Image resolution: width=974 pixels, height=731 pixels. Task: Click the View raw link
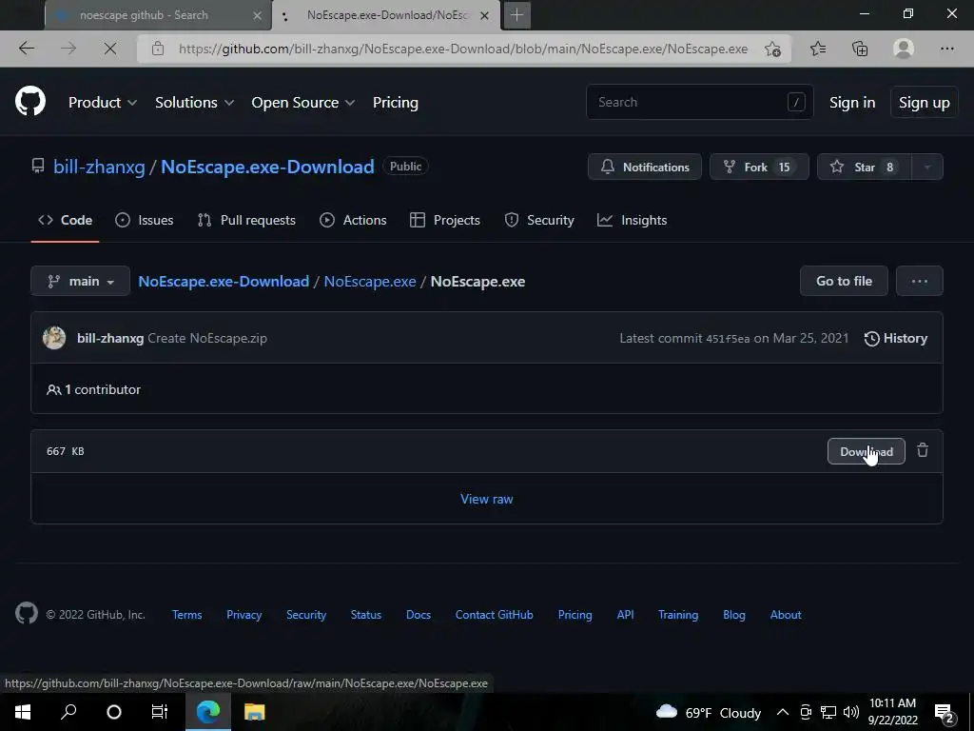486,499
